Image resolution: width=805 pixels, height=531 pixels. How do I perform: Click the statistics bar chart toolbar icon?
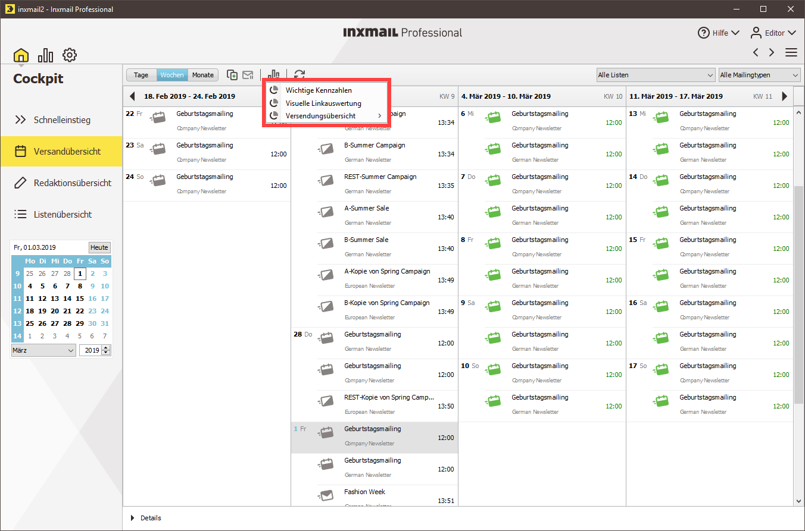point(273,75)
